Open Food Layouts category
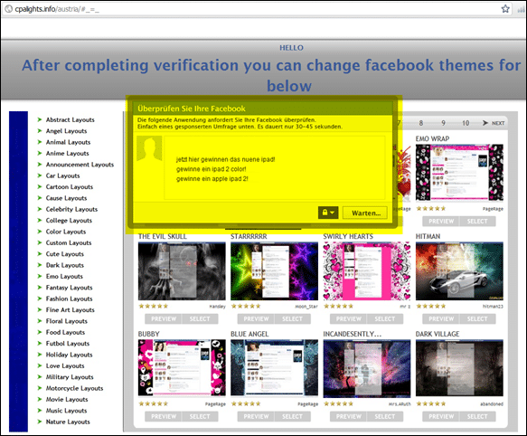 click(x=65, y=332)
